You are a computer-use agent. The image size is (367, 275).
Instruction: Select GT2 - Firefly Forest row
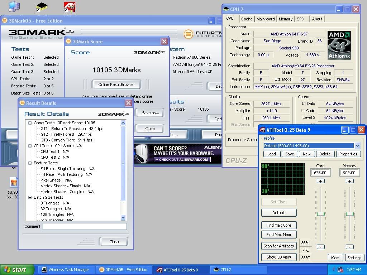(x=66, y=134)
